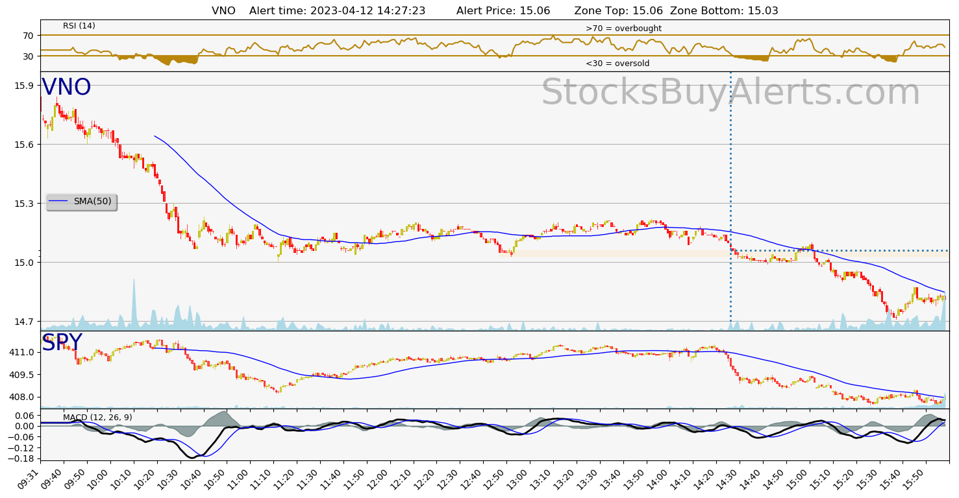This screenshot has height=498, width=959.
Task: Click the '<30 = oversold' annotation
Action: tap(617, 64)
